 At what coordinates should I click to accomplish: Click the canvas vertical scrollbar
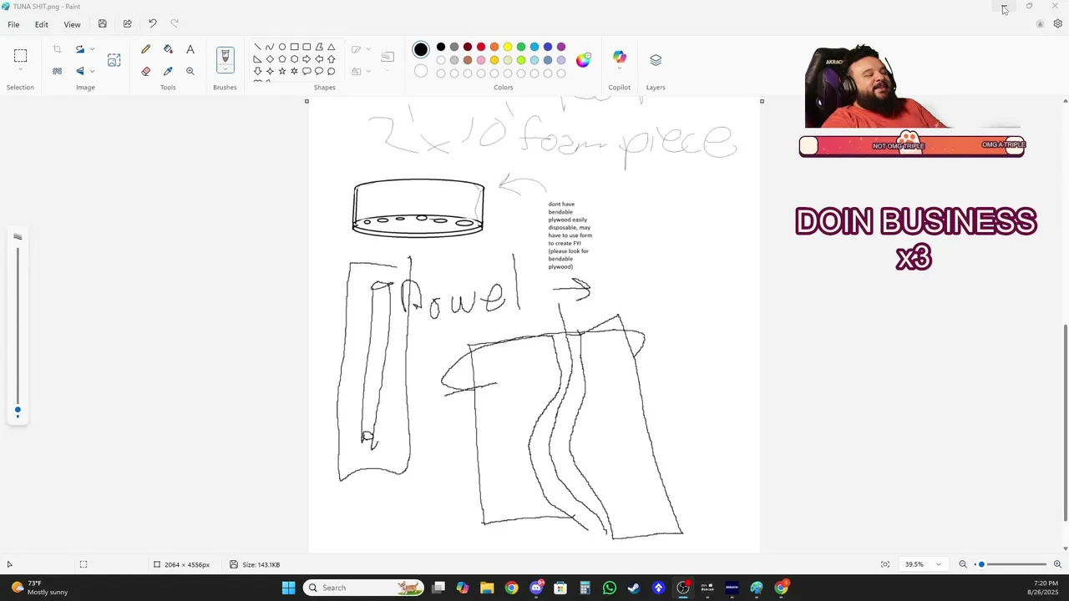1065,422
